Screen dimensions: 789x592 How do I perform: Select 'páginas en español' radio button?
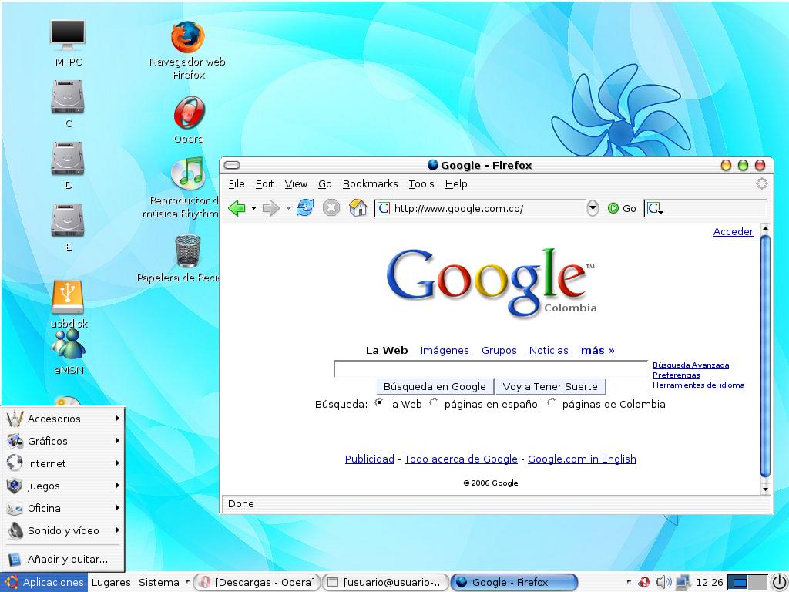pos(434,402)
